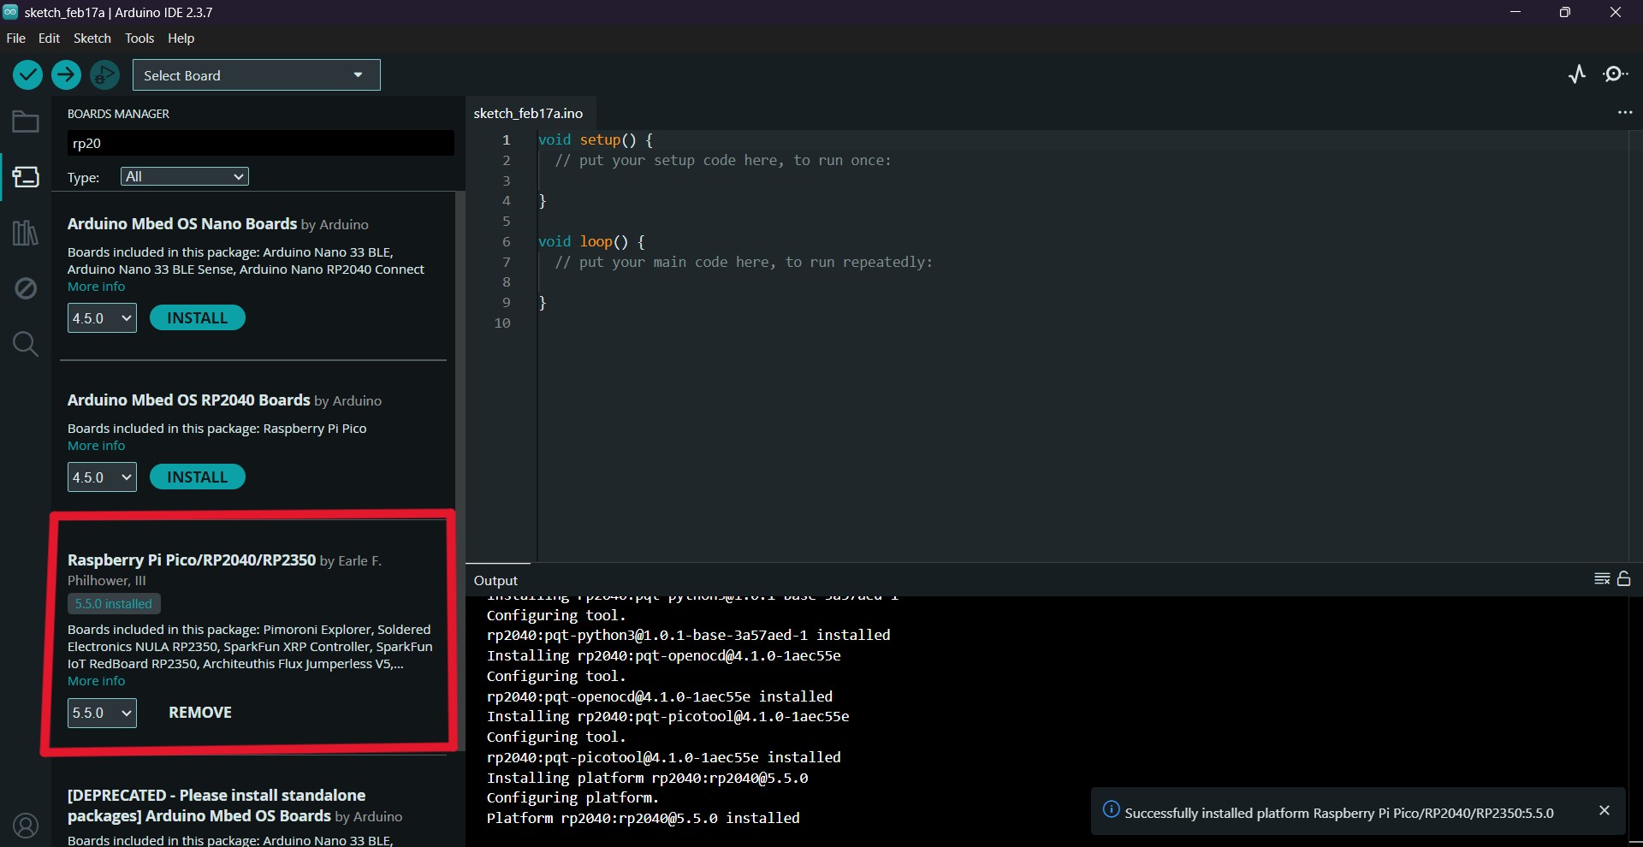The width and height of the screenshot is (1643, 847).
Task: Click line number 10 in the editor gutter
Action: tap(502, 323)
